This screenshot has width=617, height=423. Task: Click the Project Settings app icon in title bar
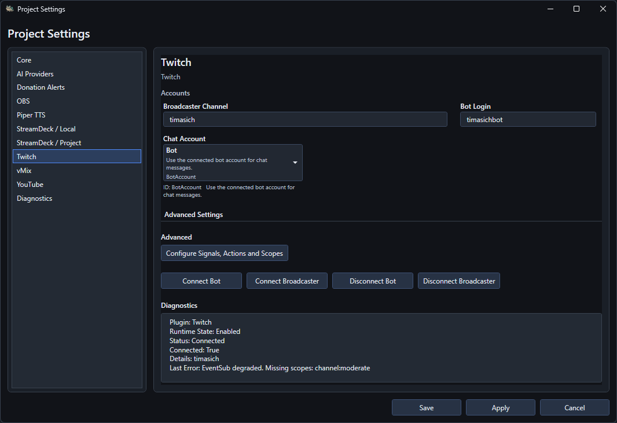tap(10, 9)
